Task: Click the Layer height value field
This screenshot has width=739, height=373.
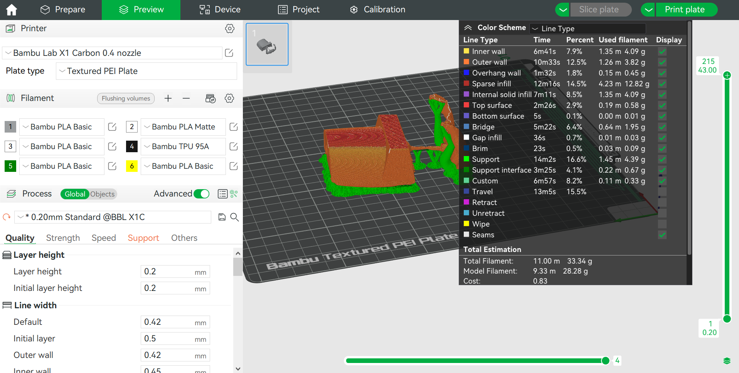Action: 175,272
